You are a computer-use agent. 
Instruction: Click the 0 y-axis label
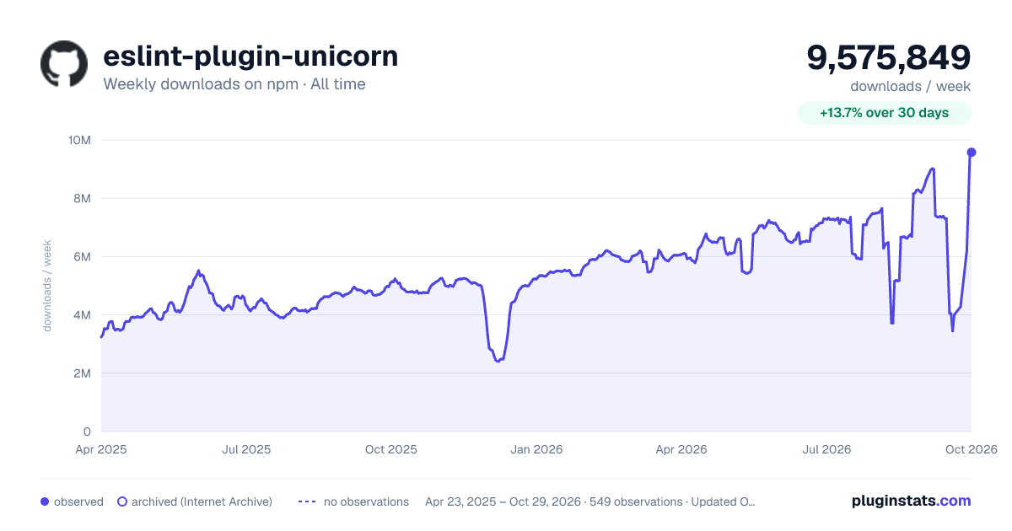point(87,432)
